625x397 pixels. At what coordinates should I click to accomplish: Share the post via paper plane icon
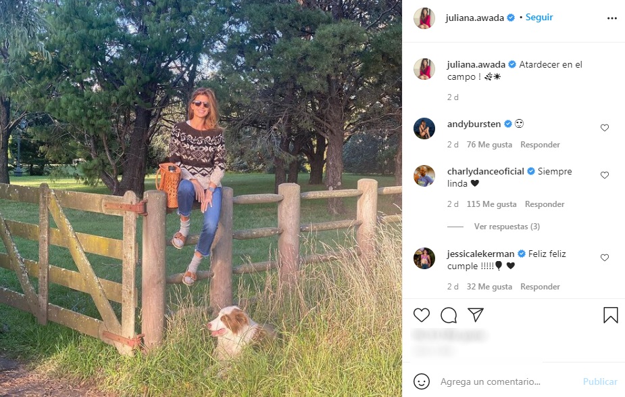tap(476, 315)
